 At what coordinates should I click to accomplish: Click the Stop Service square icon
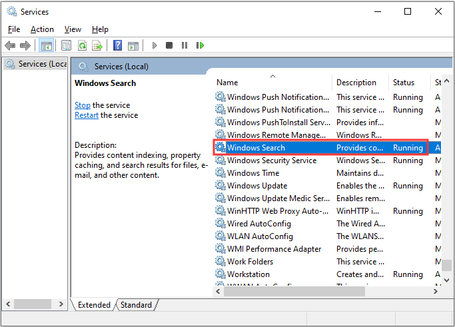coord(169,45)
